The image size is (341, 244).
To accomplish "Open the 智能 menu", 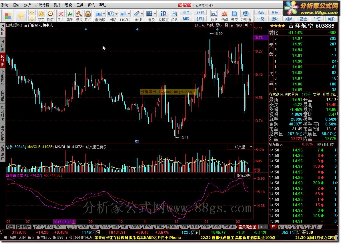I will click(x=68, y=5).
